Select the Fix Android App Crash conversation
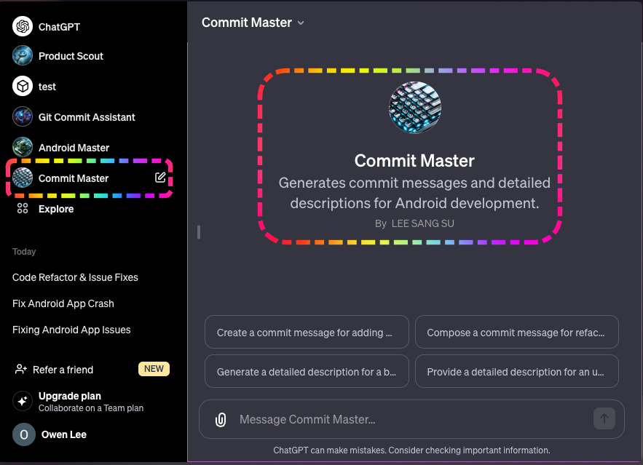 [x=63, y=303]
